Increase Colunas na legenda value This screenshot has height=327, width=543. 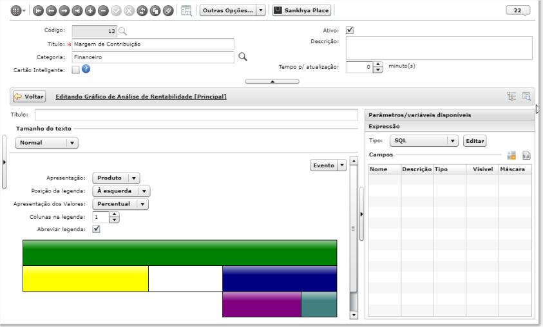point(114,214)
